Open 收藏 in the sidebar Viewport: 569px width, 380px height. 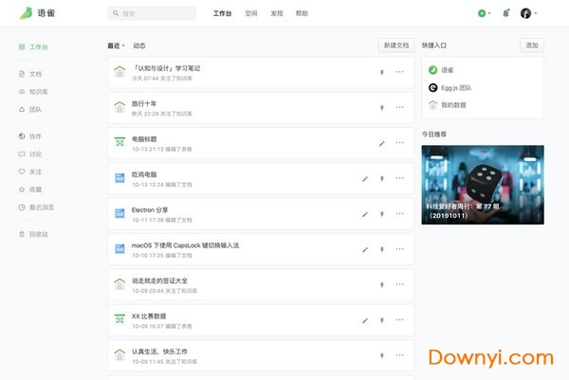point(30,190)
